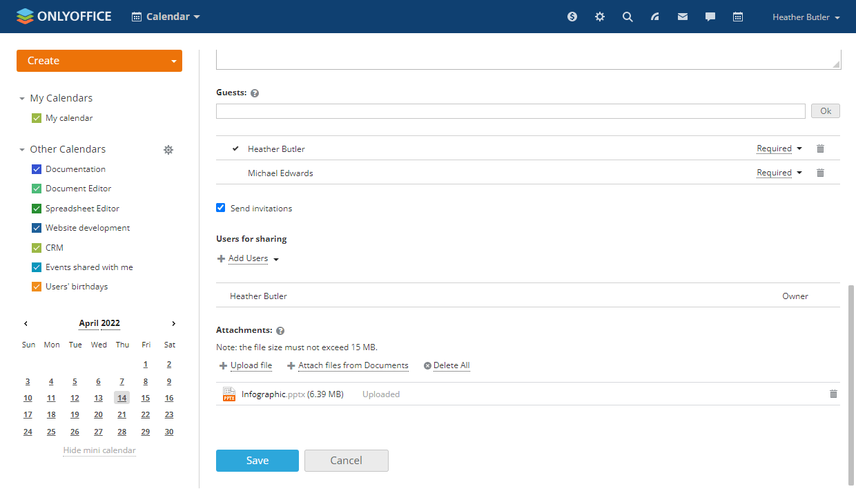Click the Attach files from Documents link
The height and width of the screenshot is (489, 856).
(x=353, y=365)
